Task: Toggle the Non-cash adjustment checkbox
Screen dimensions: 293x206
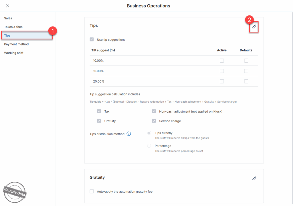Action: pyautogui.click(x=154, y=111)
